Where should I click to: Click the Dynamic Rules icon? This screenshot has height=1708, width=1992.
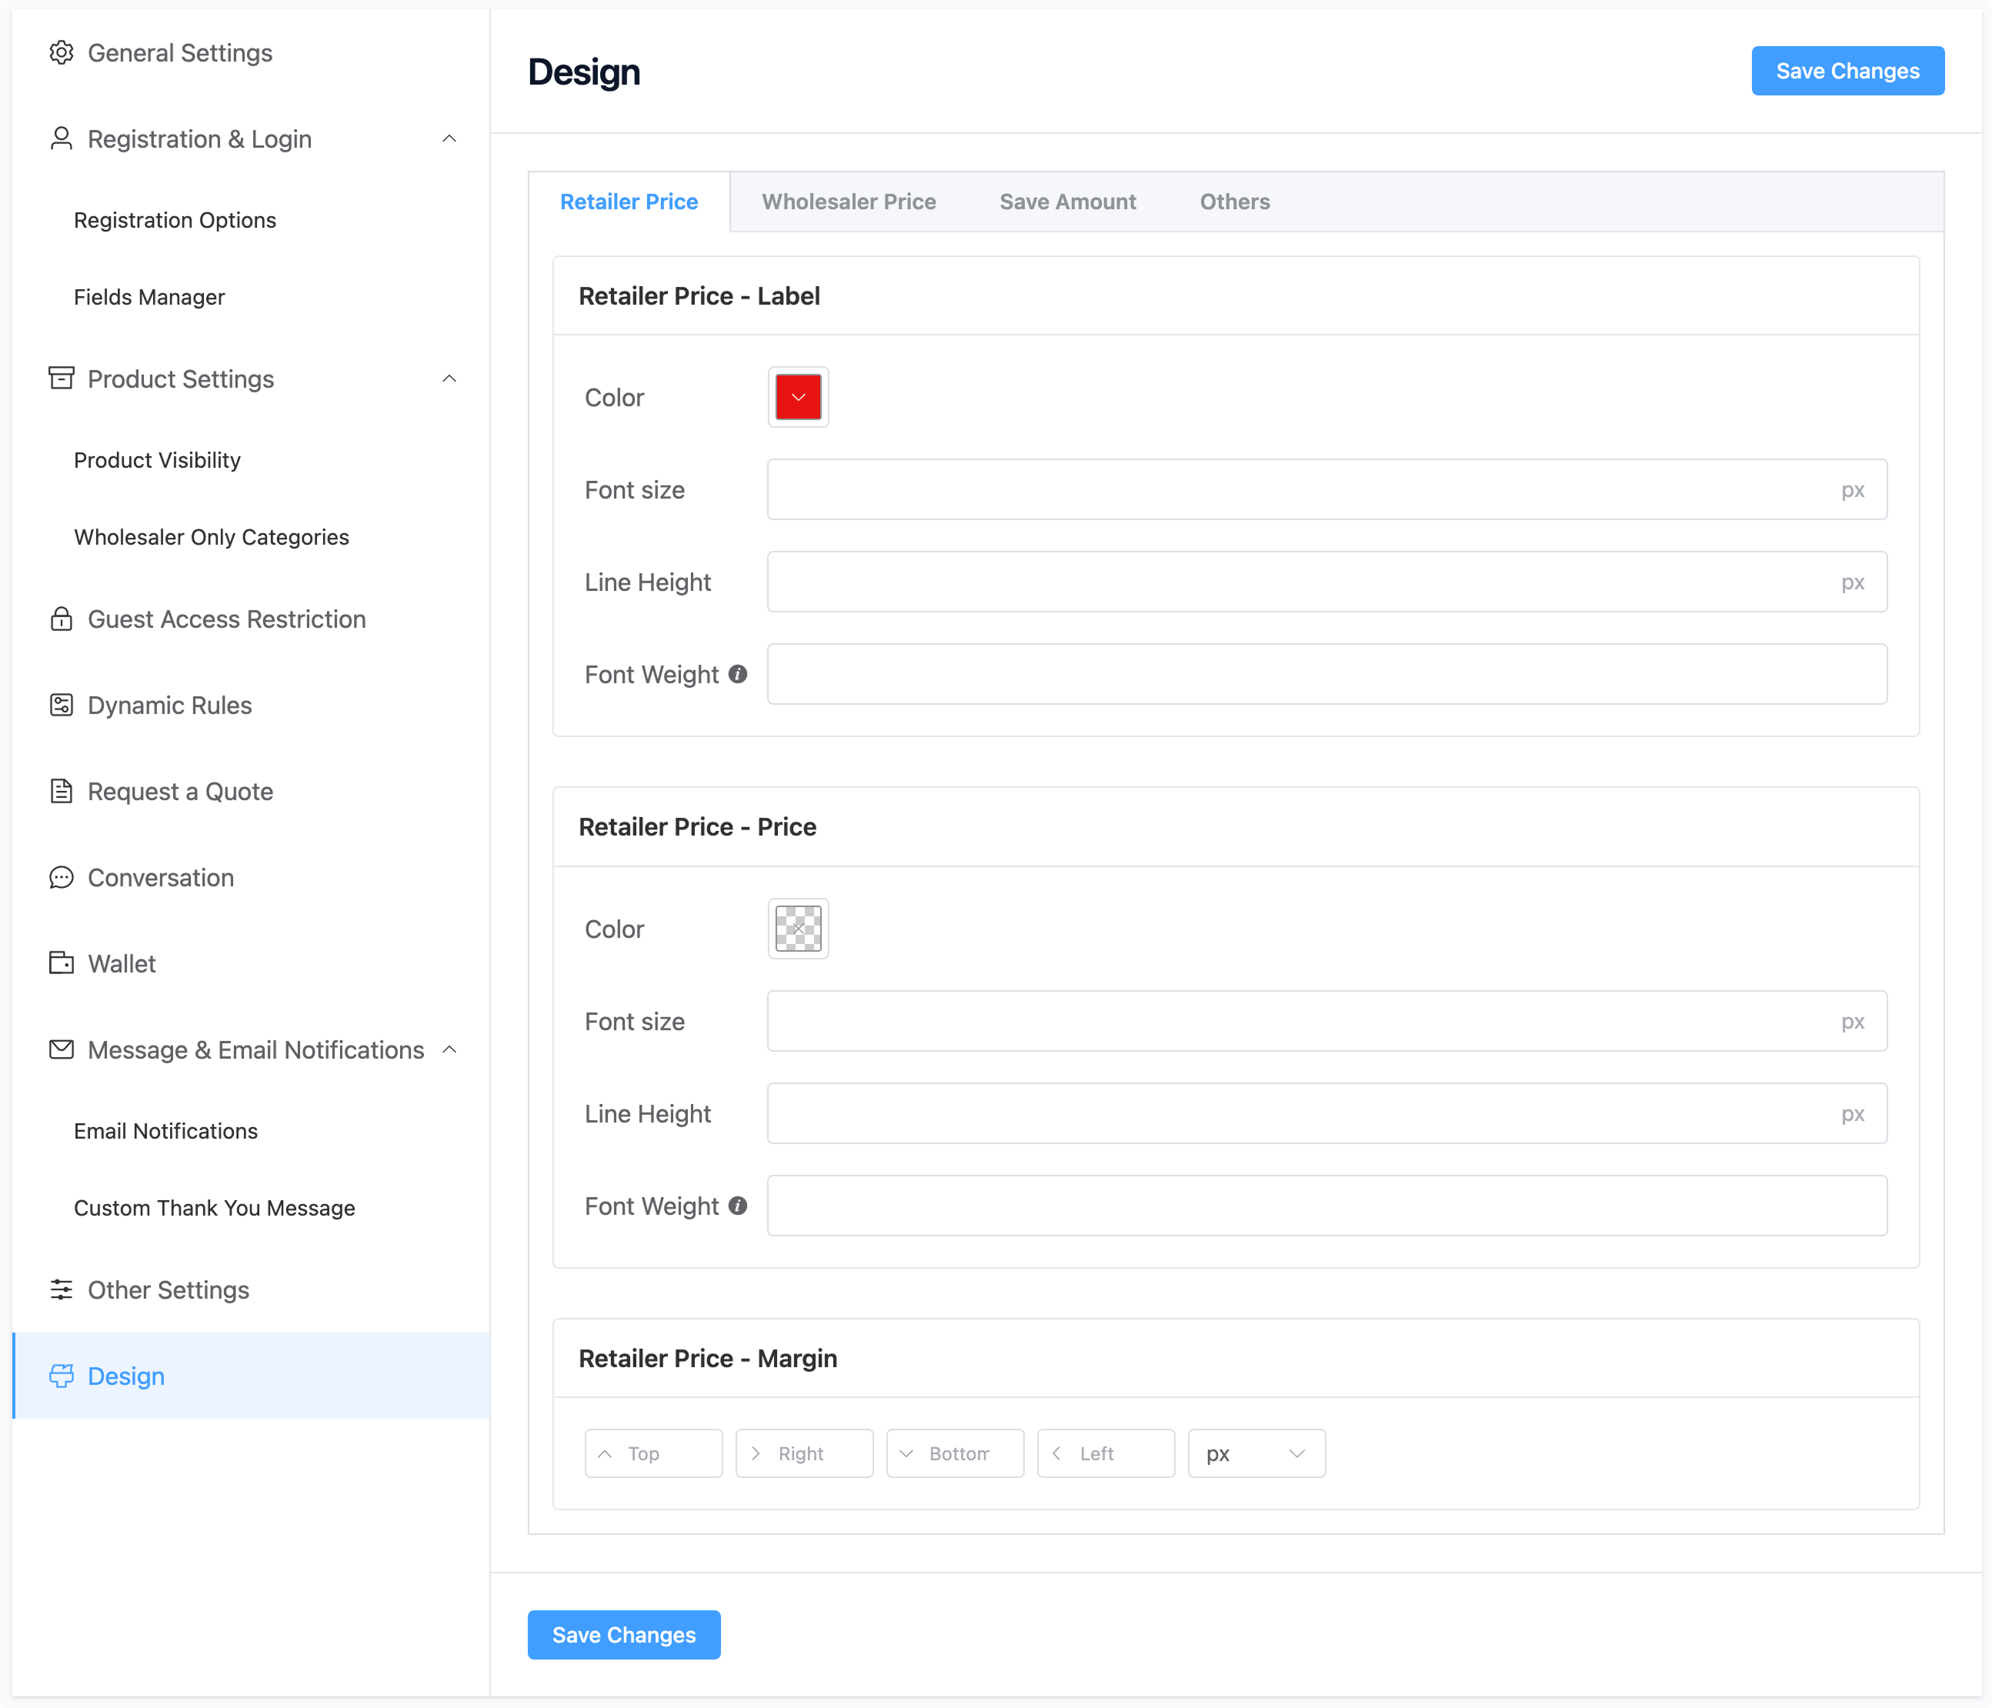[62, 706]
